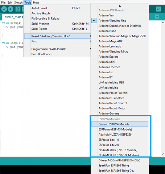The height and width of the screenshot is (174, 165).
Task: Open the Sketch menu
Action: point(18,3)
